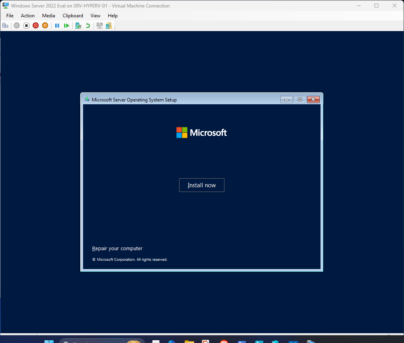Open Repair your computer
Image resolution: width=404 pixels, height=343 pixels.
click(117, 248)
